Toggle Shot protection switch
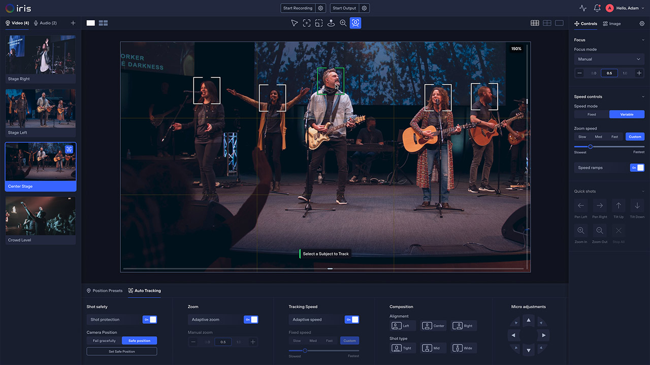650x365 pixels. click(150, 319)
